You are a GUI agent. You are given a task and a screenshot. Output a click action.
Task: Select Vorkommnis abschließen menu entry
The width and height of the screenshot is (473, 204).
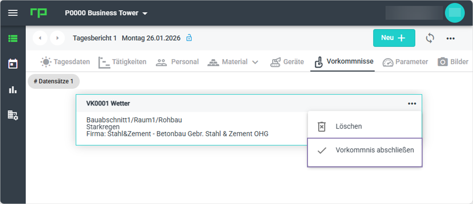(x=365, y=151)
